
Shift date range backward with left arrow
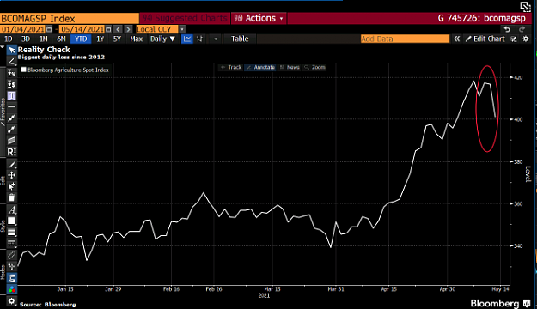[x=118, y=29]
